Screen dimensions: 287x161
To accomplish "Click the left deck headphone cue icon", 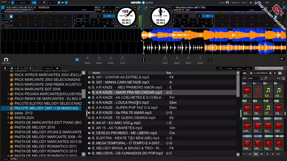I will point(77,59).
